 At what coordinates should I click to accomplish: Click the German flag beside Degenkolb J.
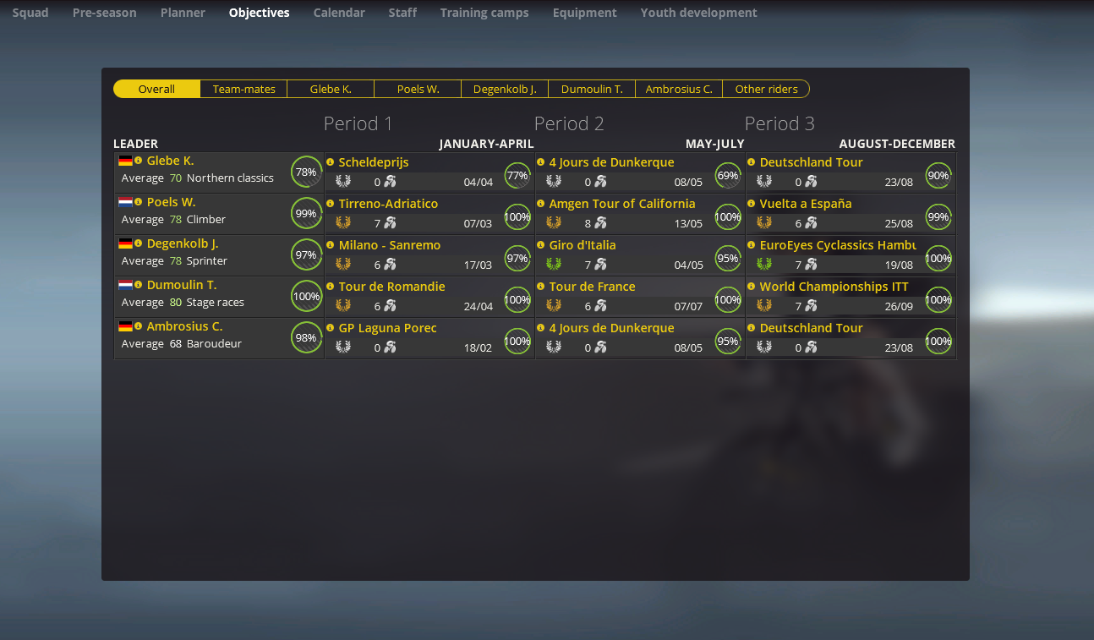click(125, 243)
